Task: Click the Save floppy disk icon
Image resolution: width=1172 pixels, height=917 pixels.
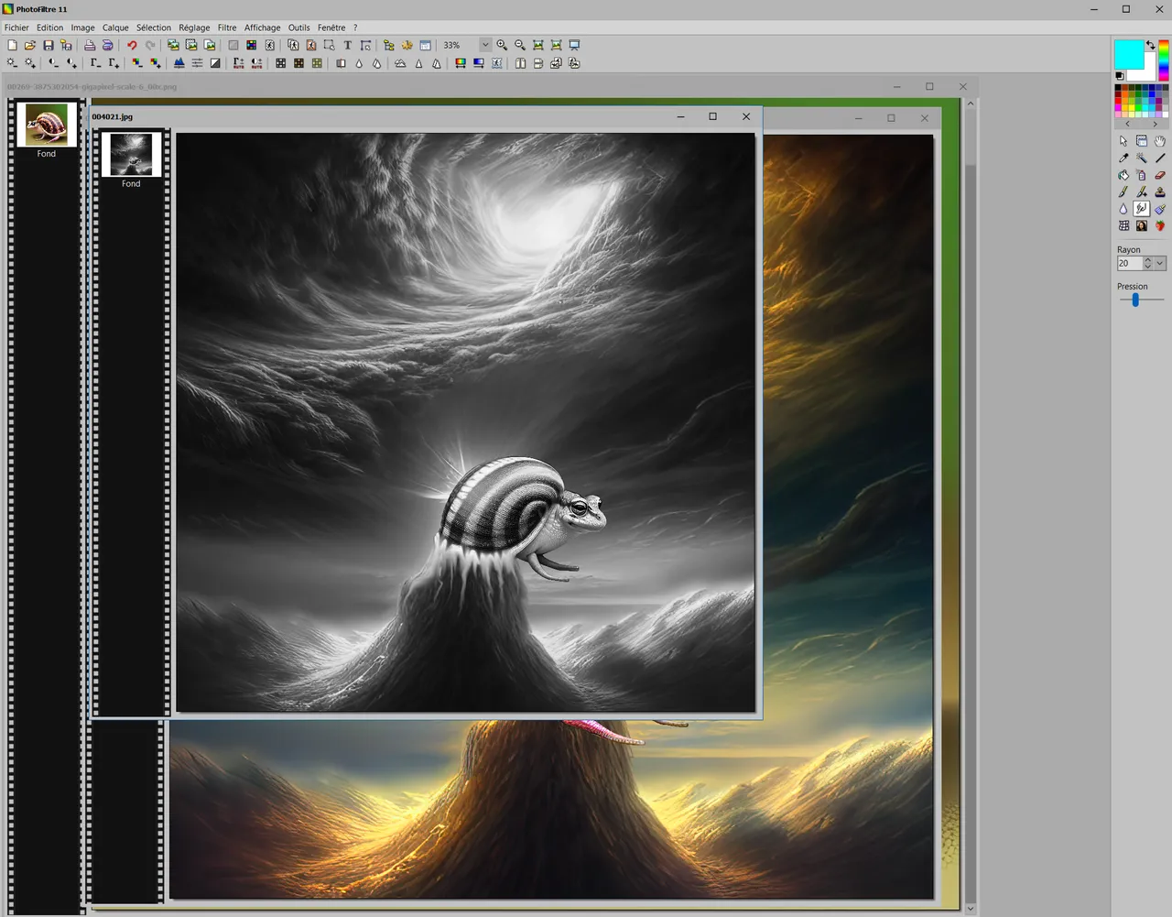Action: tap(49, 45)
